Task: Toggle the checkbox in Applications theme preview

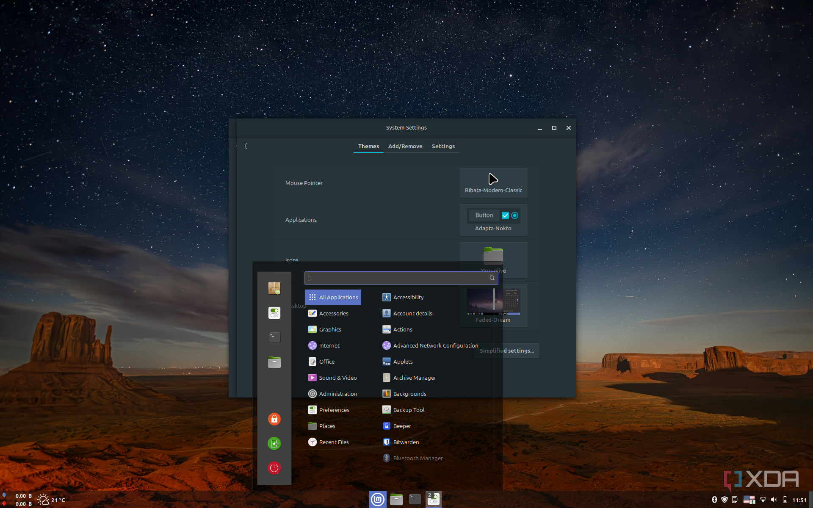Action: click(x=505, y=215)
